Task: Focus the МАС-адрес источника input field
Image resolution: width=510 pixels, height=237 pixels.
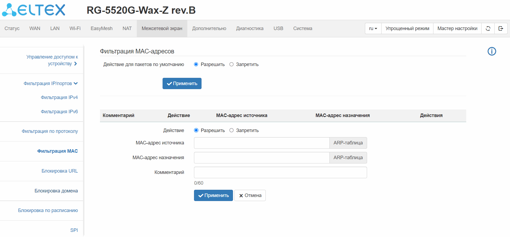Action: [262, 143]
